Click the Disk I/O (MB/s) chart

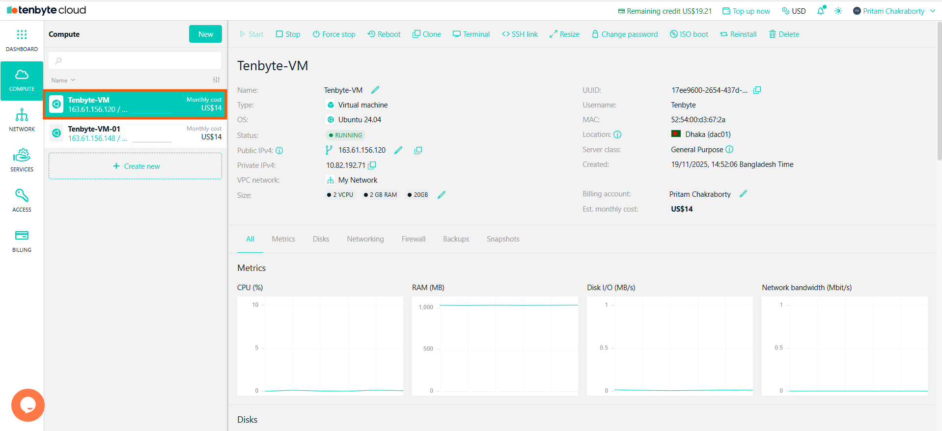[670, 346]
